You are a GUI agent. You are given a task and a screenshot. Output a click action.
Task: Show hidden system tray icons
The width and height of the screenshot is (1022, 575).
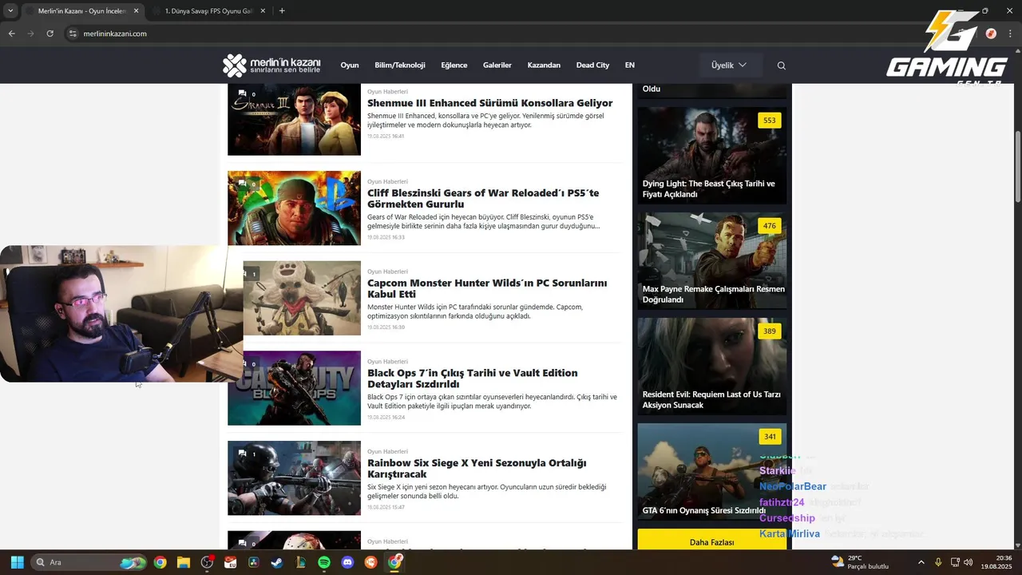[921, 562]
